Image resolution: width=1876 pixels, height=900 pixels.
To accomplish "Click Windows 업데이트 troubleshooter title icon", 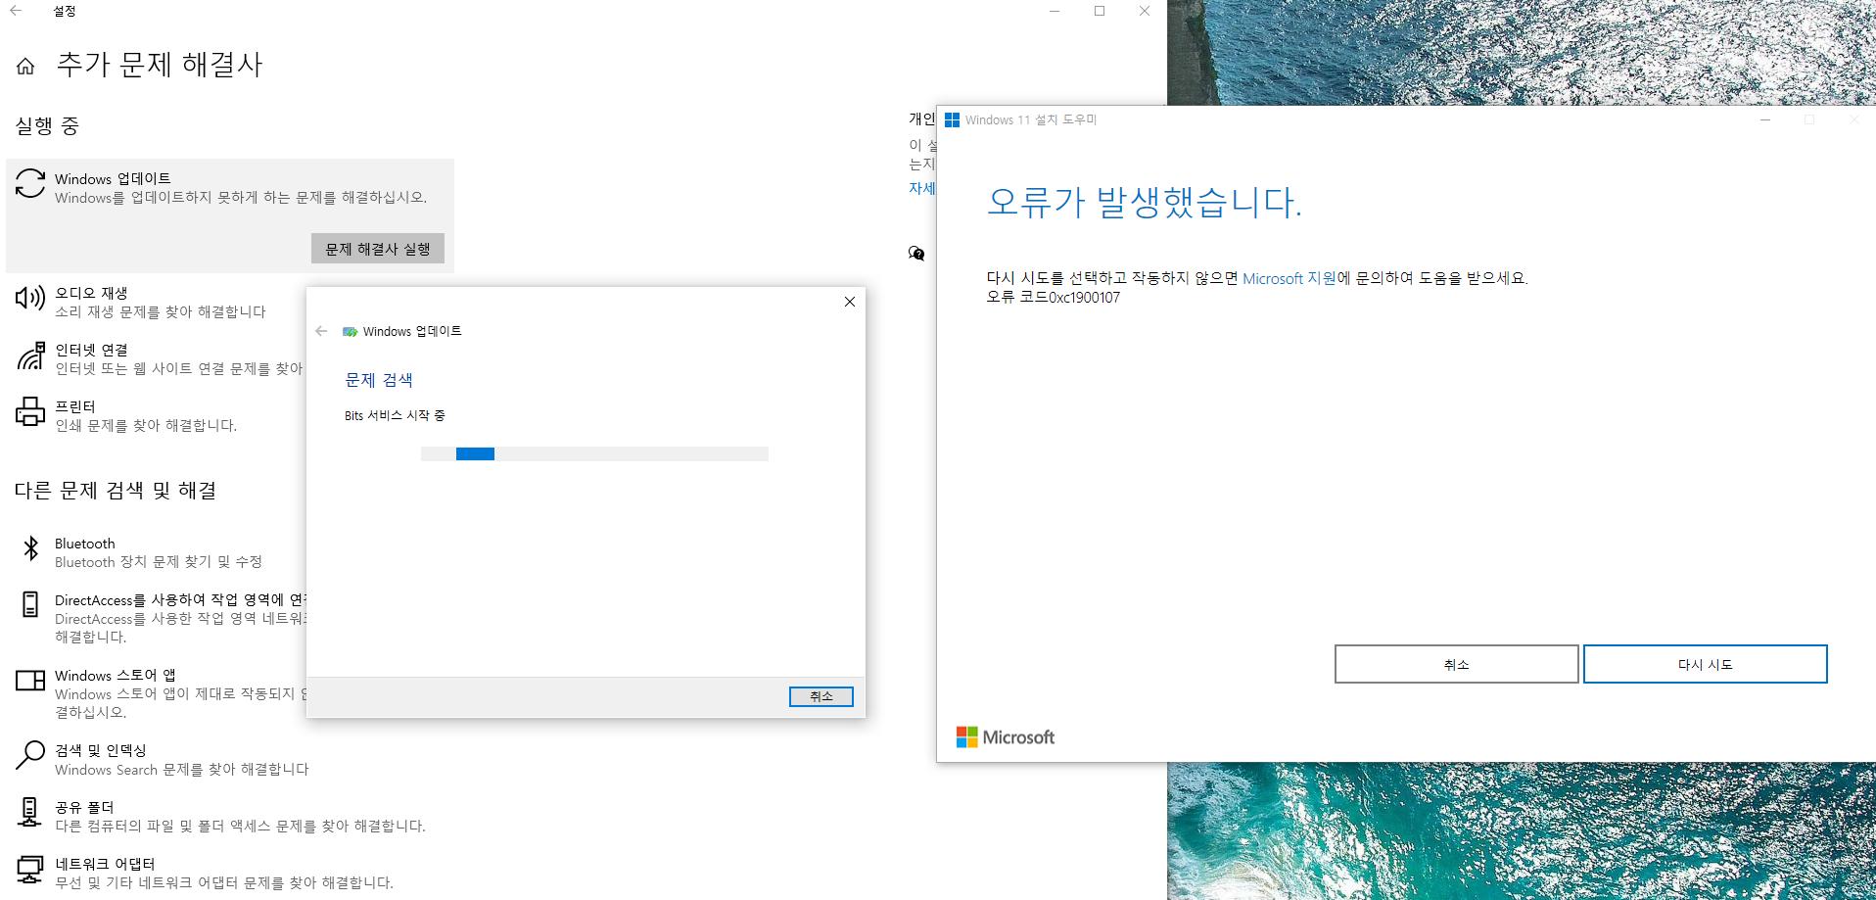I will [350, 332].
